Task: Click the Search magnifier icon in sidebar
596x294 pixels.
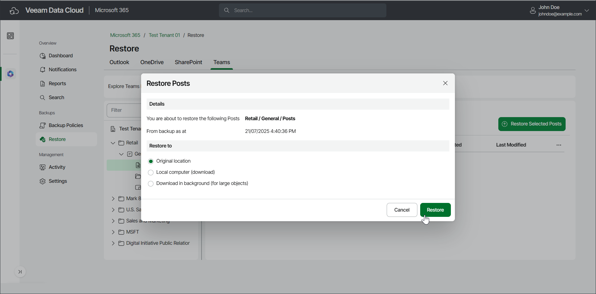Action: click(x=42, y=98)
